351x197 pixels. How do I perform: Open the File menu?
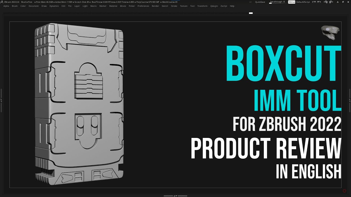(x=70, y=6)
